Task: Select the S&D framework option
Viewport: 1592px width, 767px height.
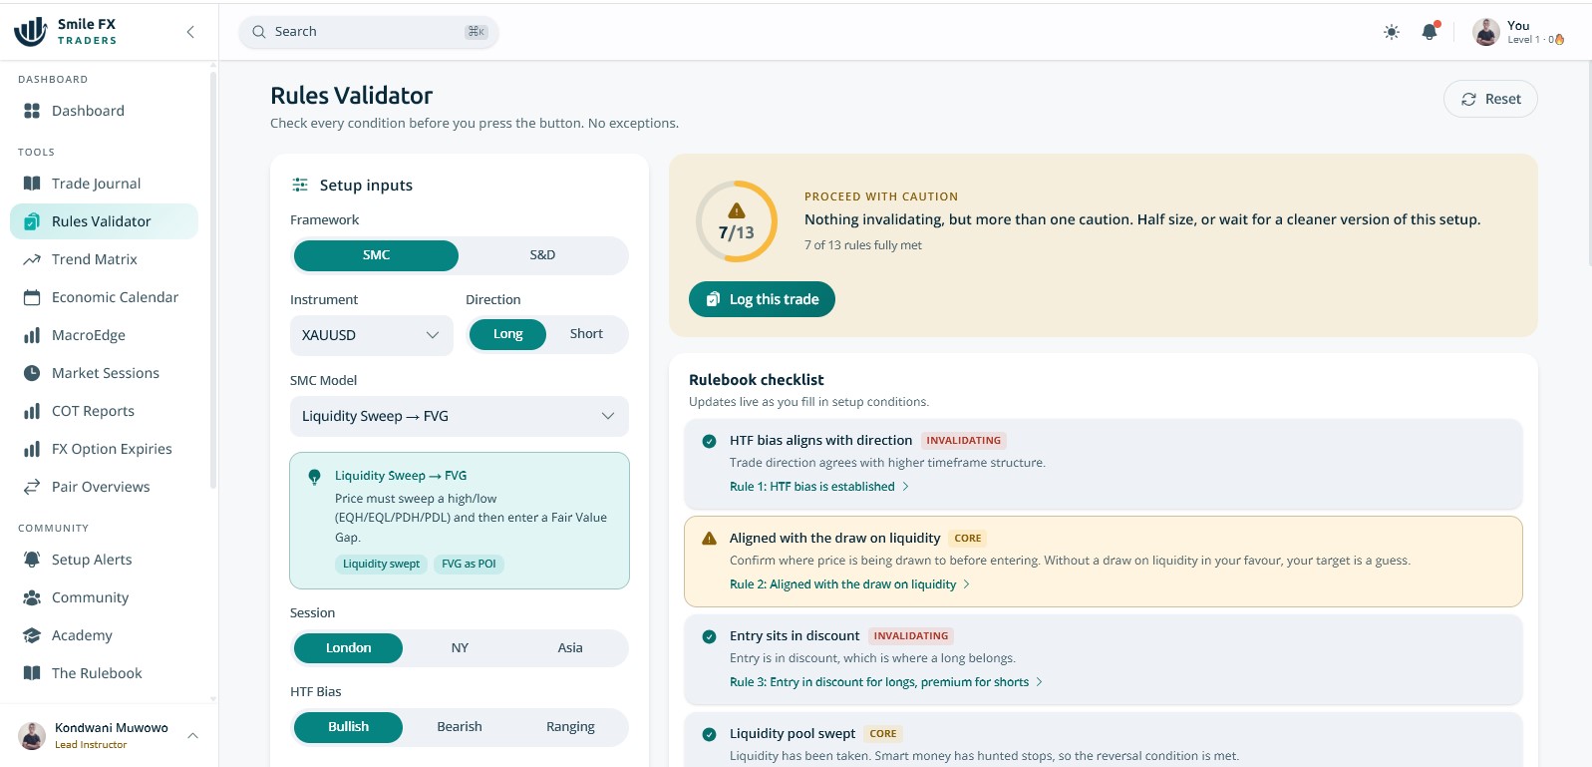Action: pyautogui.click(x=542, y=255)
